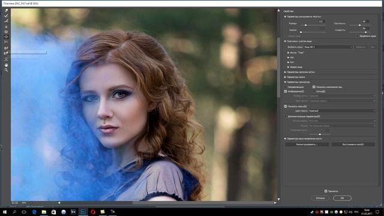Image resolution: width=384 pixels, height=216 pixels.
Task: Open the Mask Color dropdown
Action: [x=342, y=111]
